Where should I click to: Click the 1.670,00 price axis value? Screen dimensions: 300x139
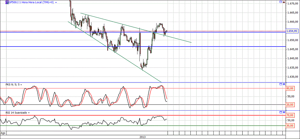point(293,4)
